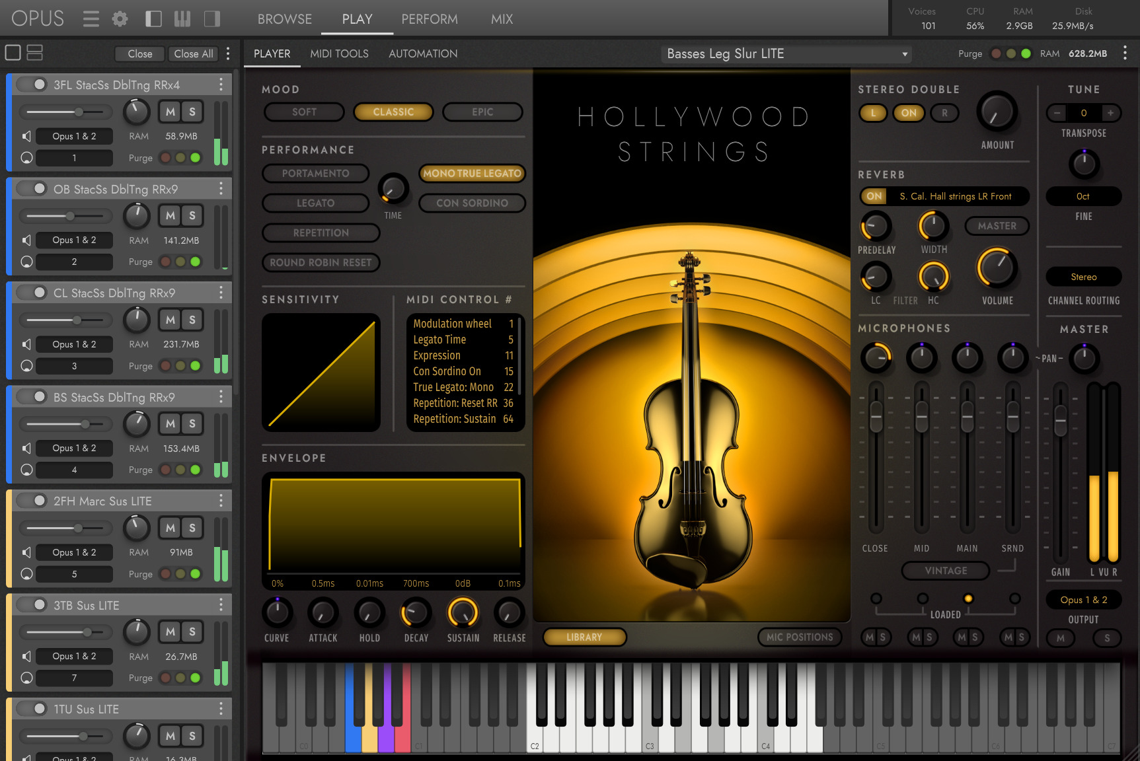Image resolution: width=1140 pixels, height=761 pixels.
Task: Select Stereo Double L channel
Action: (873, 113)
